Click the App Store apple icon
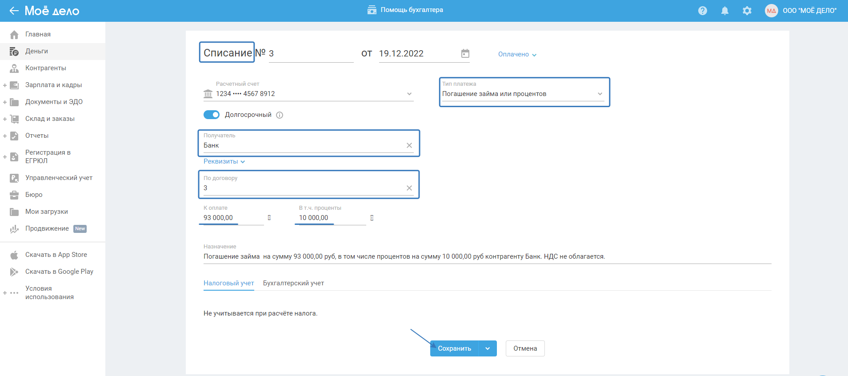 tap(14, 255)
